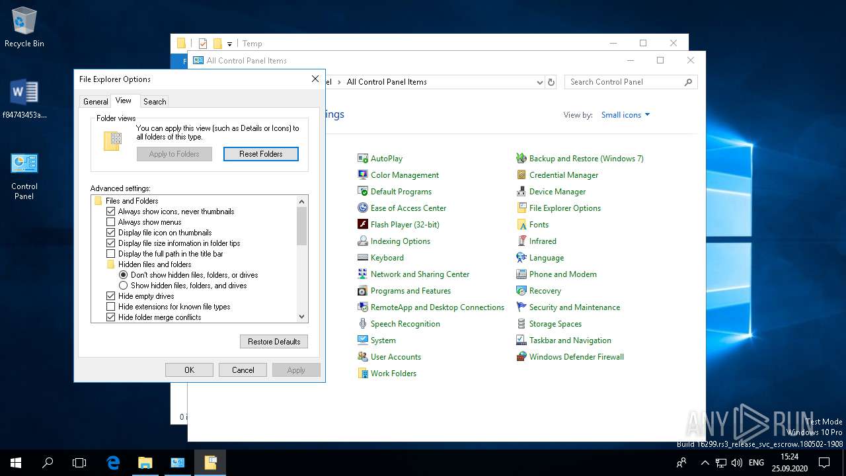Enable Hide extensions for known file types

(111, 307)
